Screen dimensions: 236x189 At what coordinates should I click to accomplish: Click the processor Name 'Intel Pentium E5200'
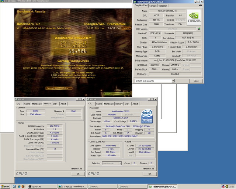[121, 111]
